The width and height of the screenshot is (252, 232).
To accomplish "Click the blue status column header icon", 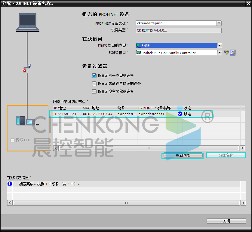I will point(180,108).
